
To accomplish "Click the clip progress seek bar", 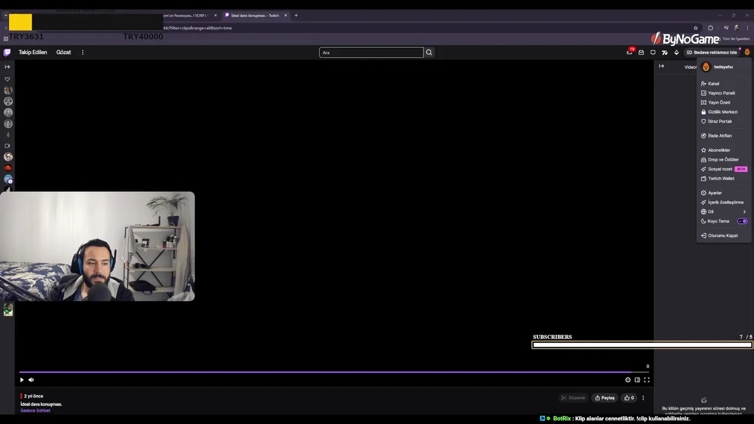I will 334,372.
